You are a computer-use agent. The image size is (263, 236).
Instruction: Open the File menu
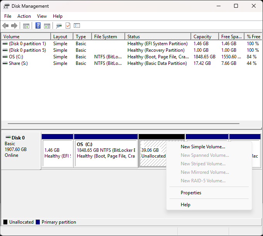point(8,16)
